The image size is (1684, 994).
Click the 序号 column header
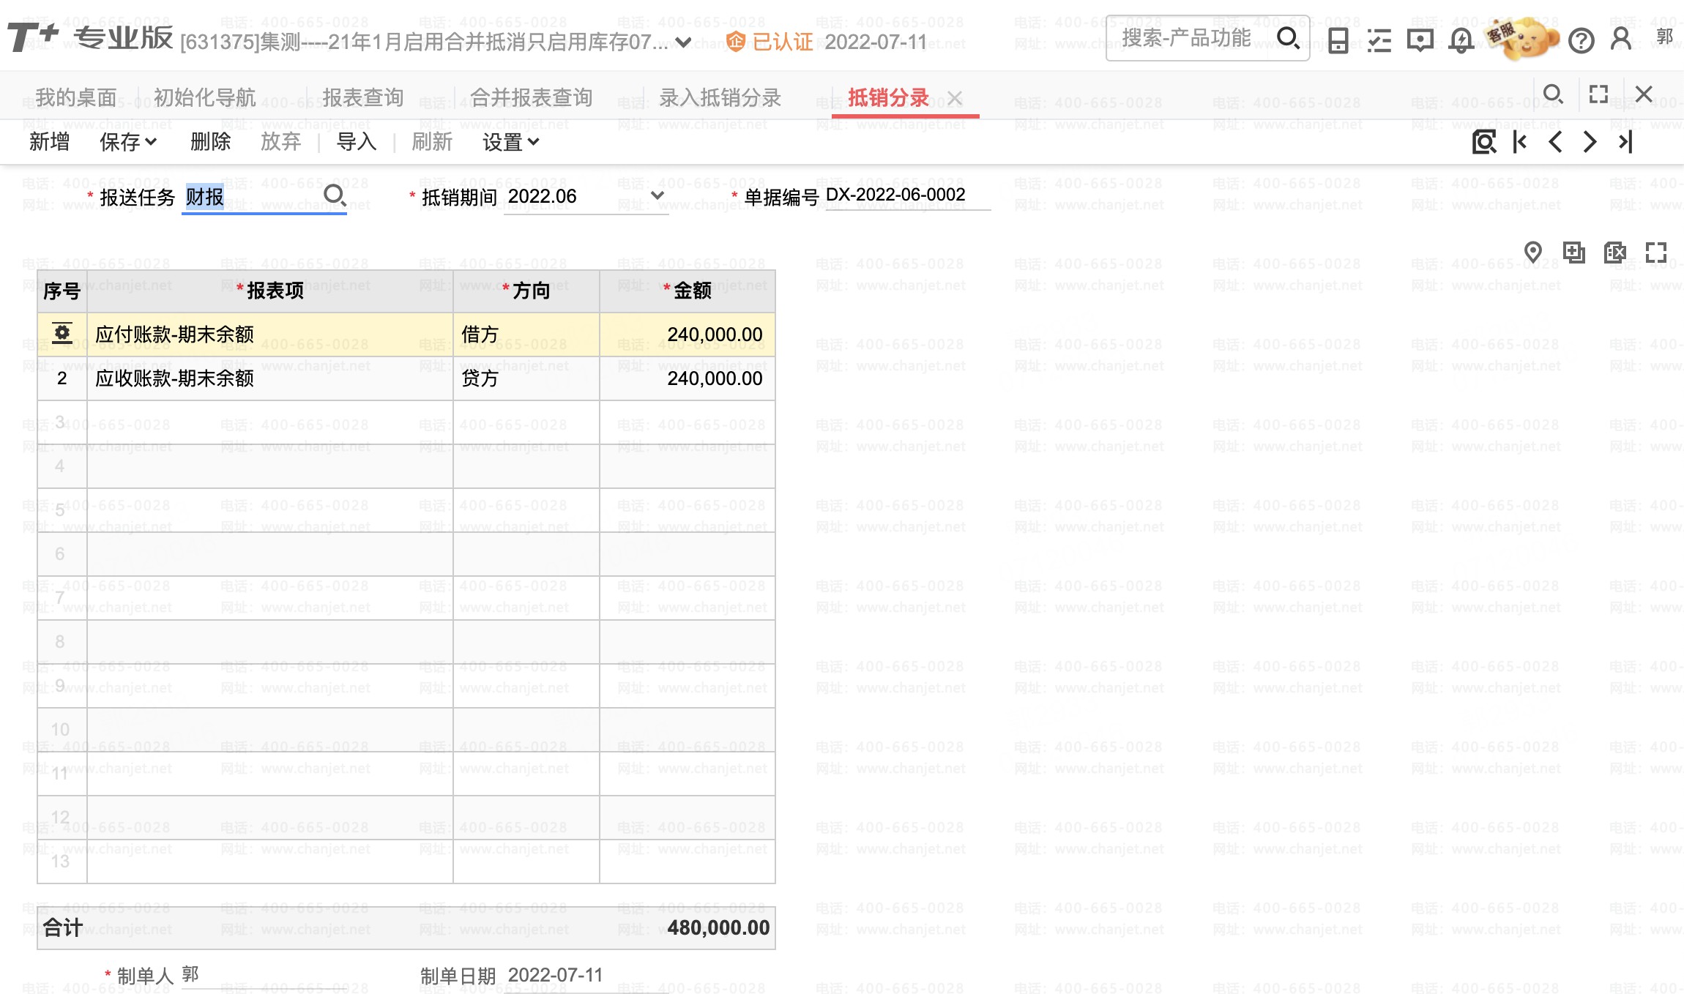coord(62,291)
